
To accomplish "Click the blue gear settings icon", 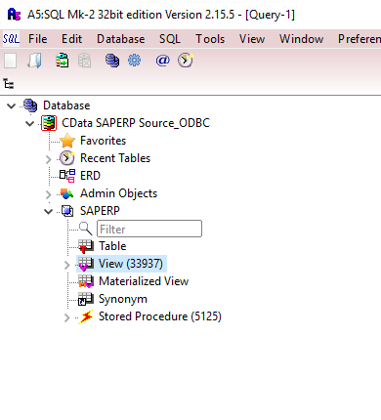I will pos(134,61).
